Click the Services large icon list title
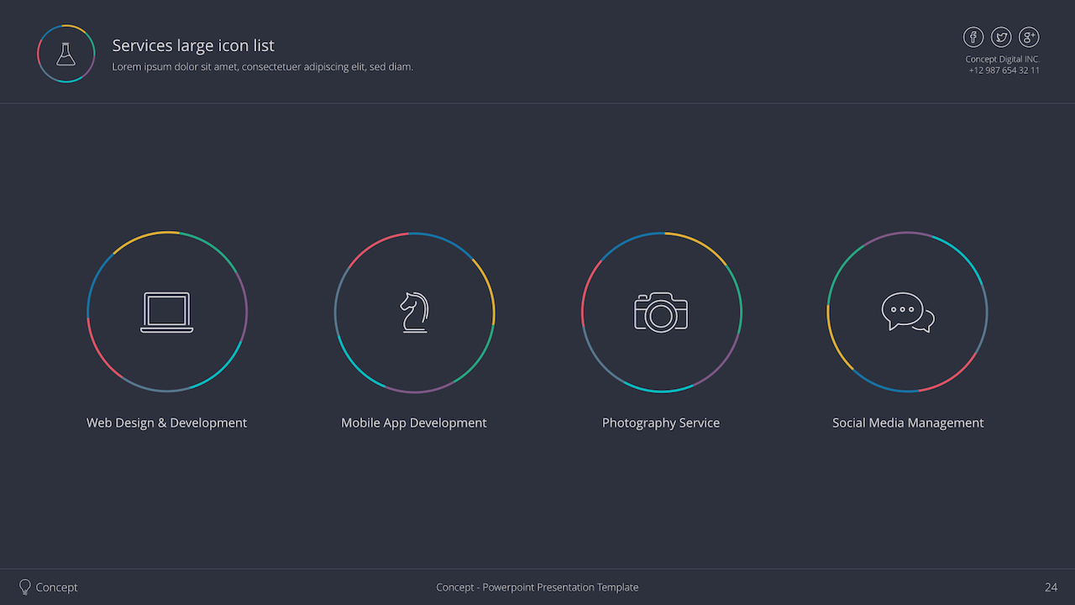The image size is (1075, 605). pos(192,45)
